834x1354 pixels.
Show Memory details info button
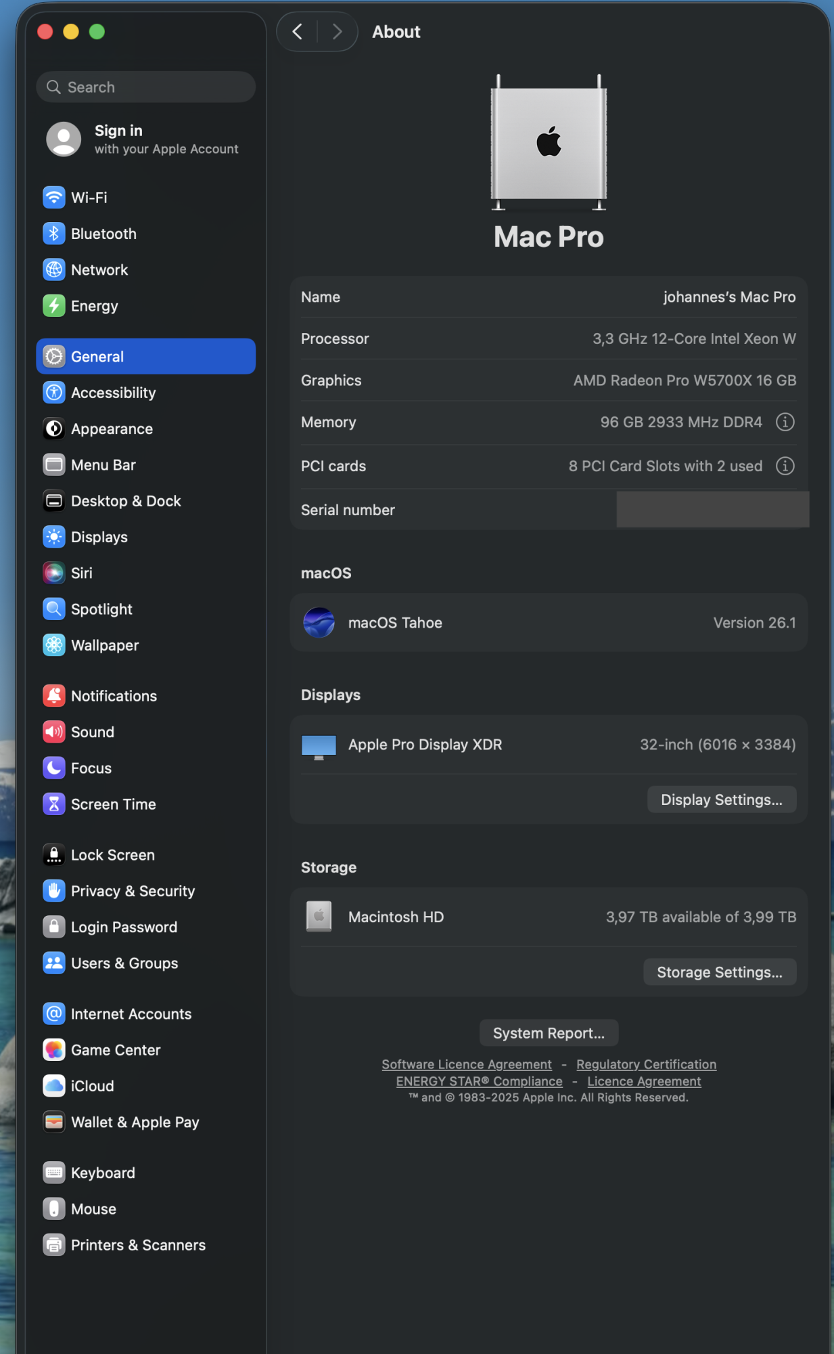[x=785, y=422]
